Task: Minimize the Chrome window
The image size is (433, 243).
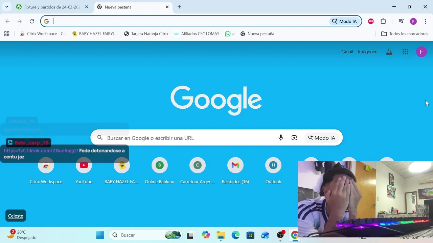Action: (394, 7)
